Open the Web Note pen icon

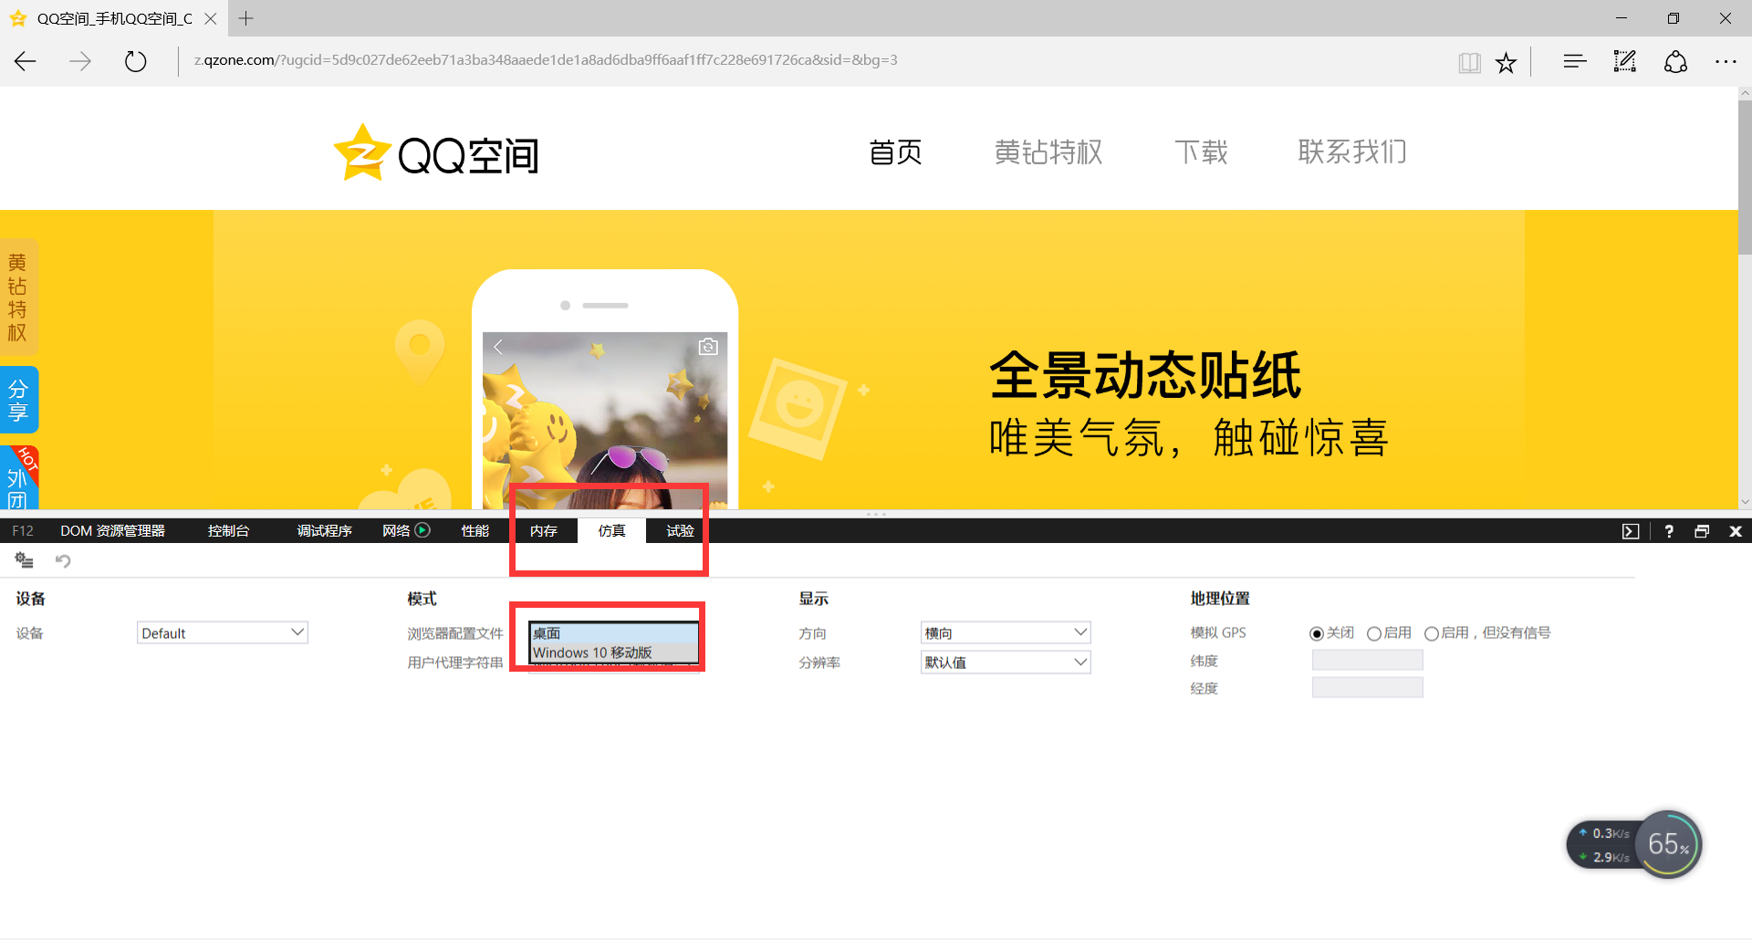coord(1624,61)
